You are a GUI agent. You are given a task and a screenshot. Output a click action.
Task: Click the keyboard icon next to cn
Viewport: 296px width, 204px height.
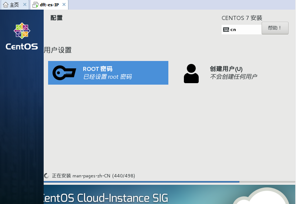[226, 30]
